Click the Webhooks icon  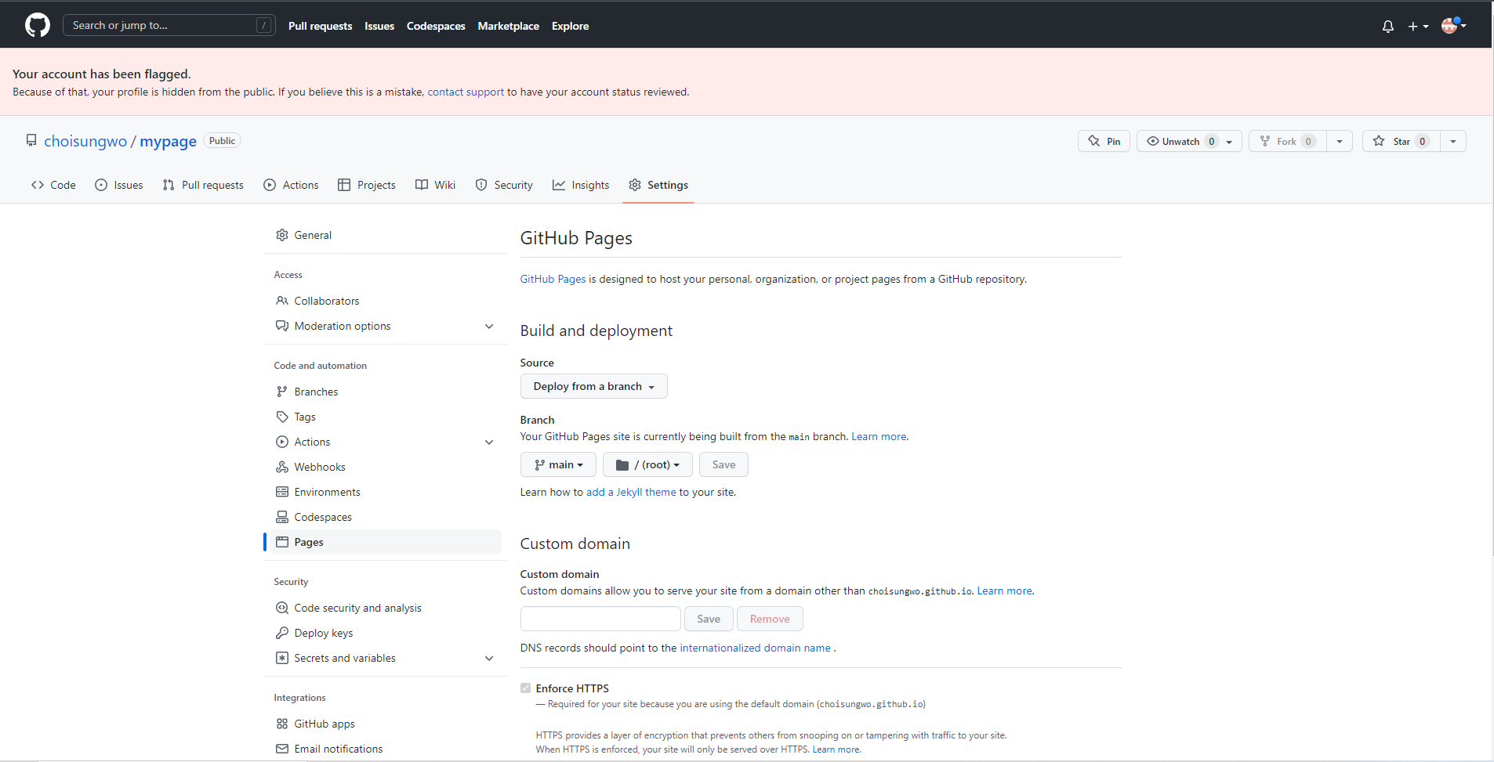click(282, 467)
